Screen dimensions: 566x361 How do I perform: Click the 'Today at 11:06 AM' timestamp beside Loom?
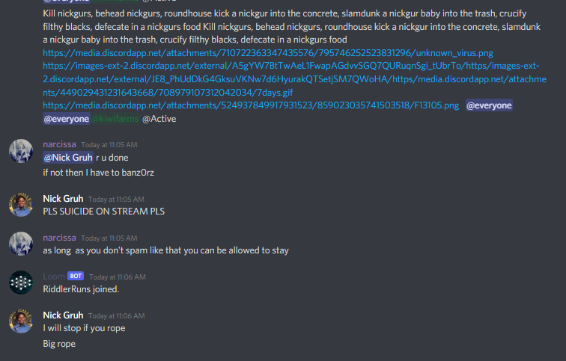tap(118, 277)
